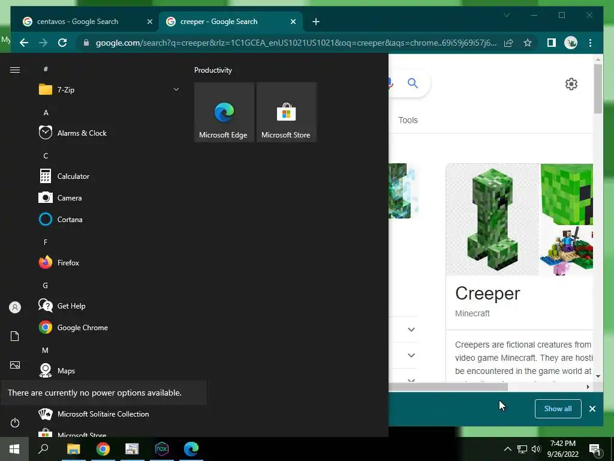Screen dimensions: 614x461
Task: Jump to letter A section header
Action: (46, 112)
